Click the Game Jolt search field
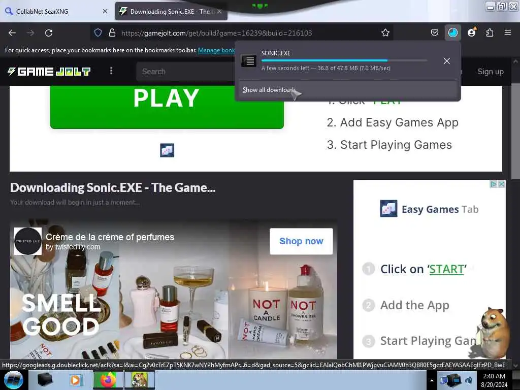Screen dimensions: 520x390 click(x=186, y=71)
